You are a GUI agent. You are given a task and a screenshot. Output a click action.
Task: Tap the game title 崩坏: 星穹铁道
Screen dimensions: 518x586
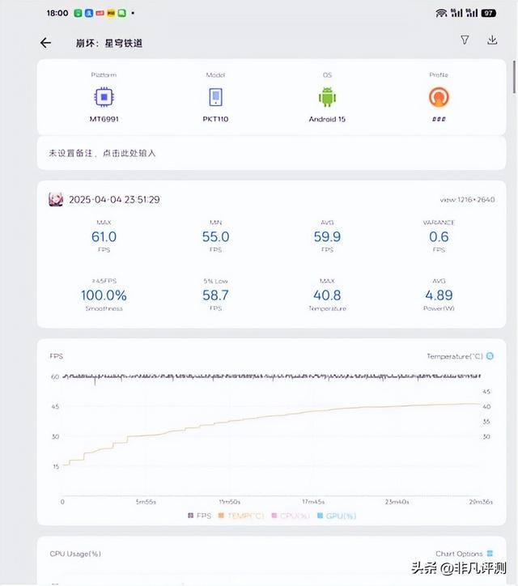click(x=109, y=44)
